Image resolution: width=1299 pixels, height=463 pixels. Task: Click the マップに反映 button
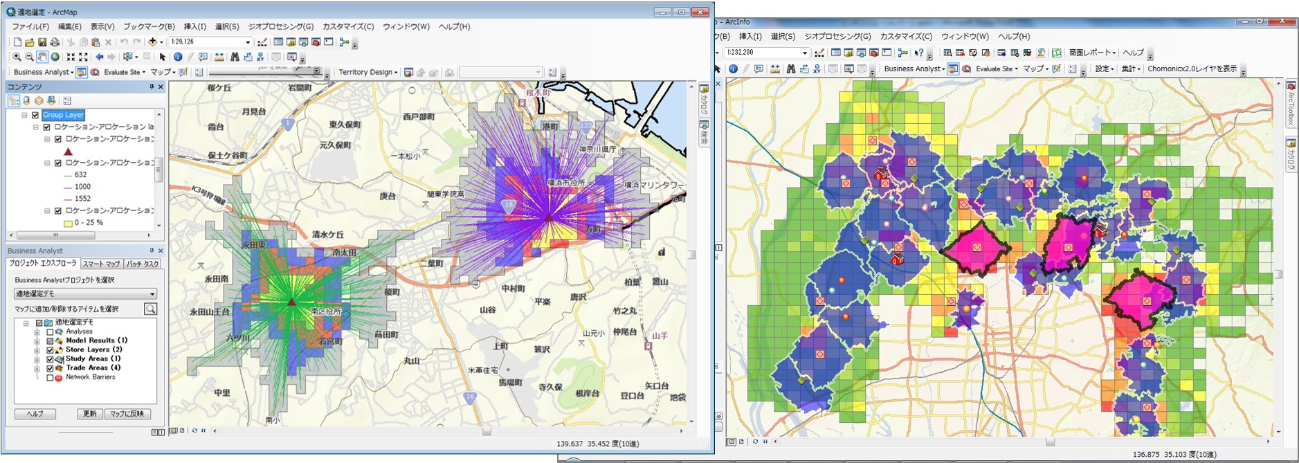tap(127, 414)
